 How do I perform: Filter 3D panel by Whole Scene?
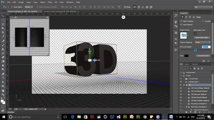[x=191, y=68]
